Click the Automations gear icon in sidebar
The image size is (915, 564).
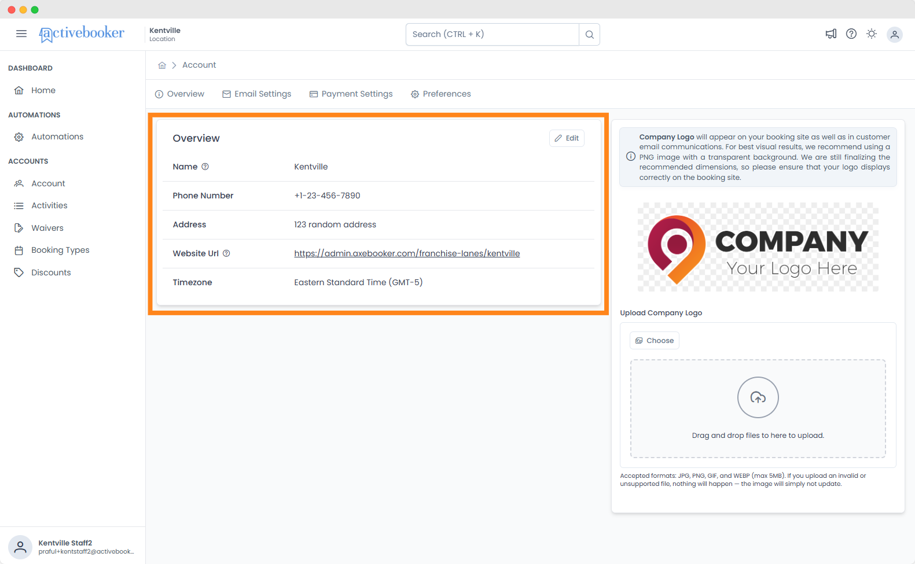point(19,137)
